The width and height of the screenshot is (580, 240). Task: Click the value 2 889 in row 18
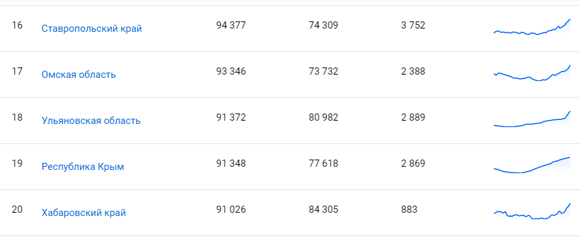coord(413,118)
